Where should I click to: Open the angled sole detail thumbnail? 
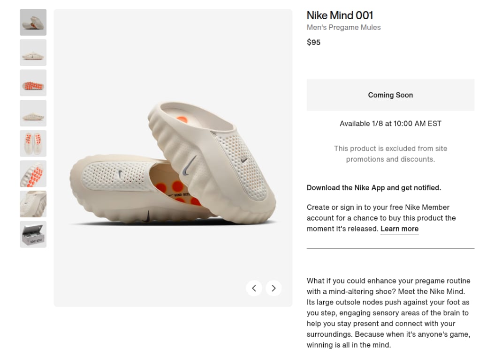(x=33, y=174)
